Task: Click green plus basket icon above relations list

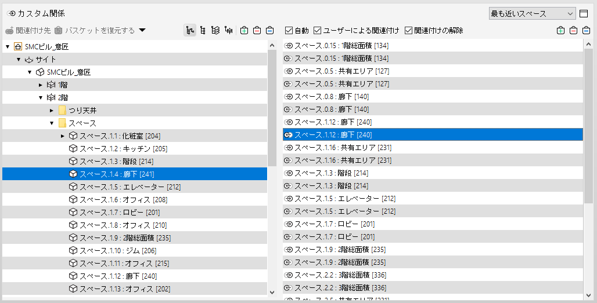Action: click(560, 30)
